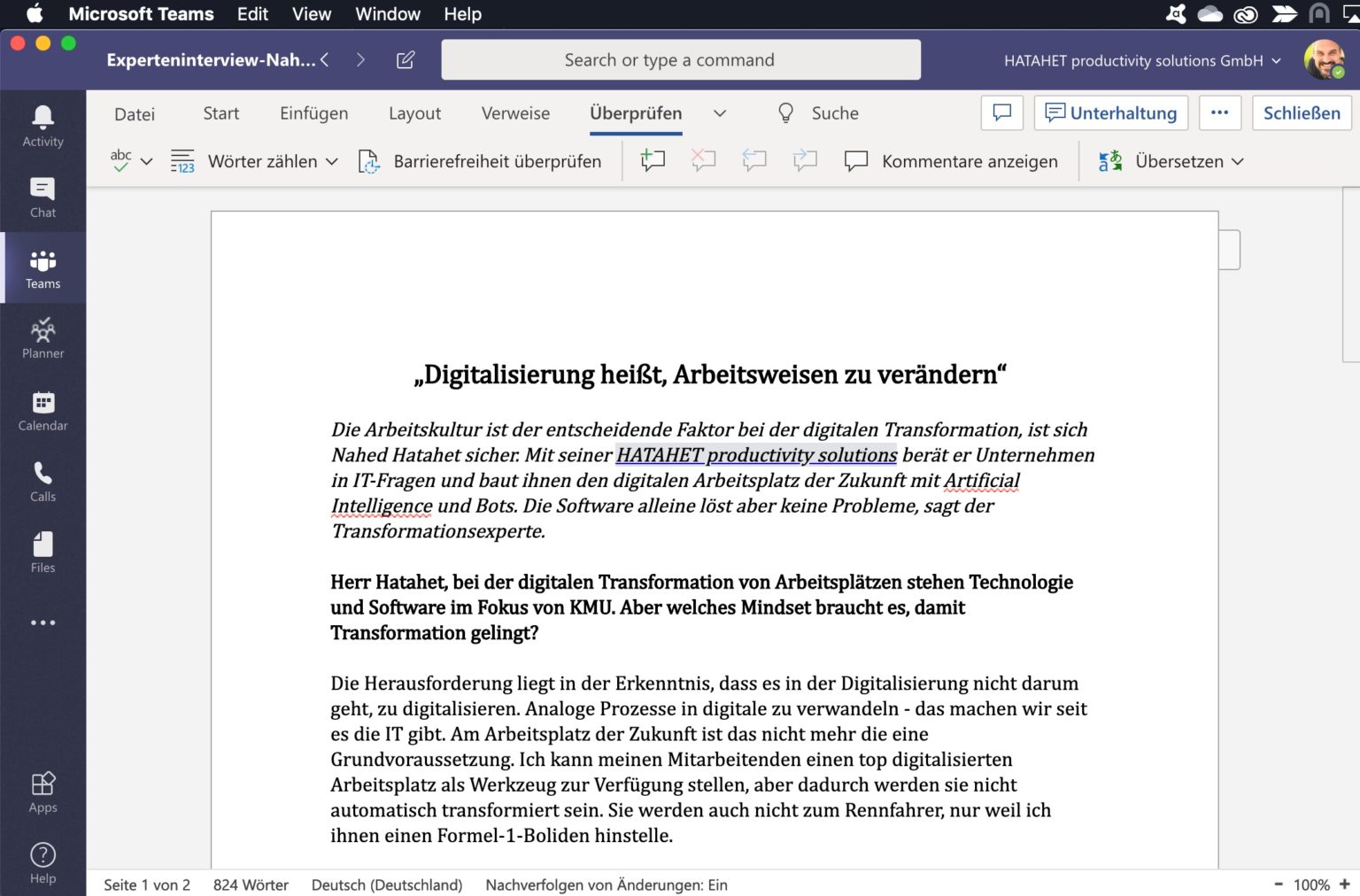This screenshot has height=896, width=1360.
Task: Open Microsoft Teams app menu
Action: coord(141,14)
